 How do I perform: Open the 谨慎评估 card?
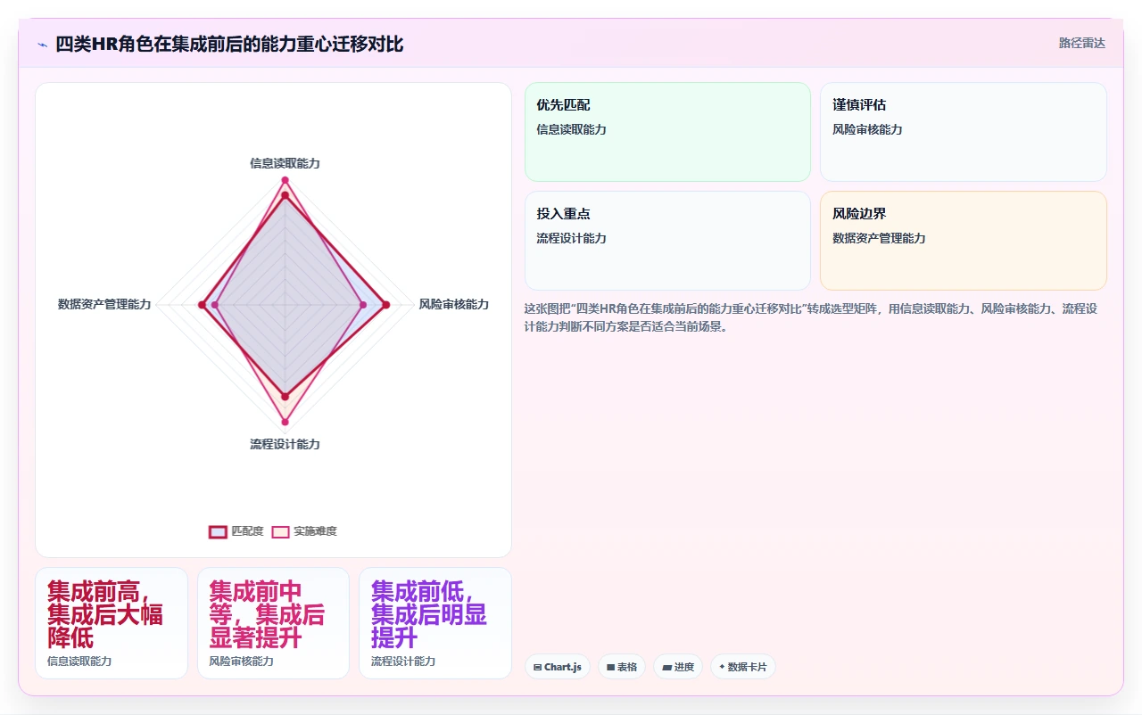(x=964, y=132)
